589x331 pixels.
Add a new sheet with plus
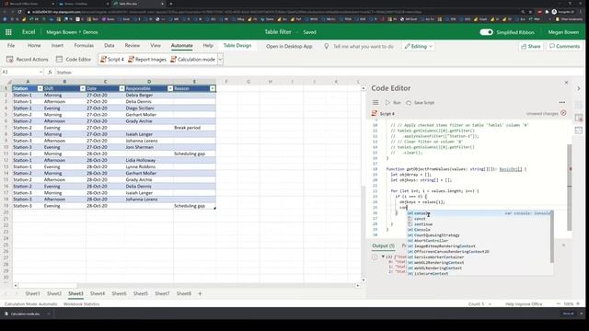click(200, 293)
